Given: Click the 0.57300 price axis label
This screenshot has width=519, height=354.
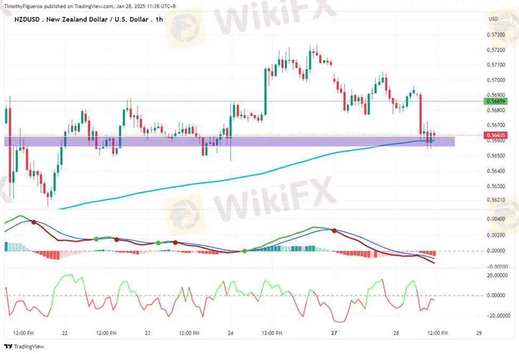Looking at the screenshot, I should 496,35.
